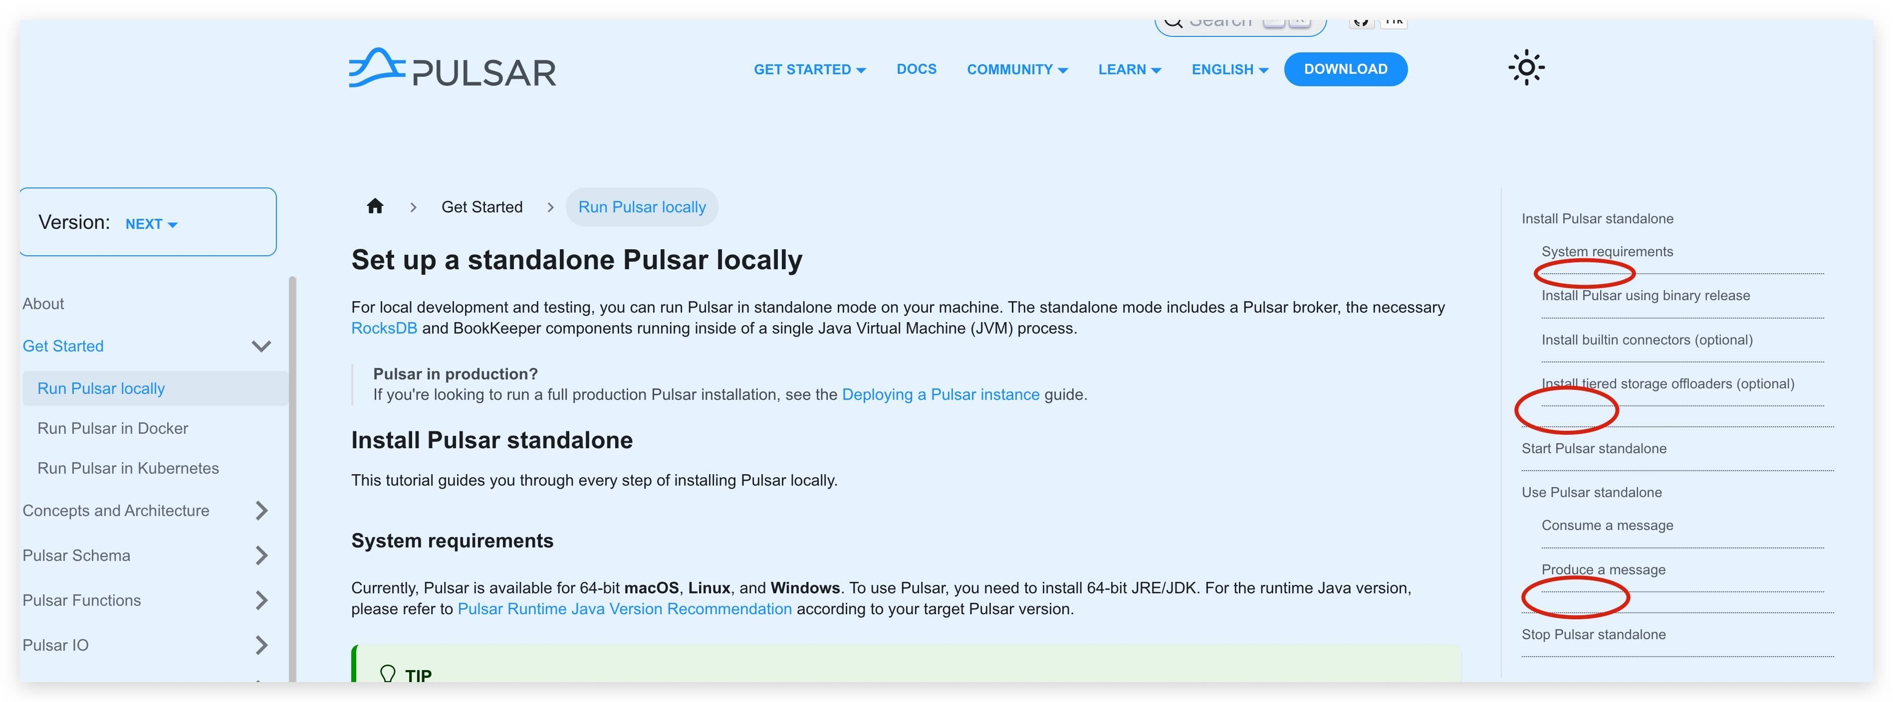The height and width of the screenshot is (702, 1893).
Task: Click the GitHub 11K stars counter
Action: [1394, 20]
